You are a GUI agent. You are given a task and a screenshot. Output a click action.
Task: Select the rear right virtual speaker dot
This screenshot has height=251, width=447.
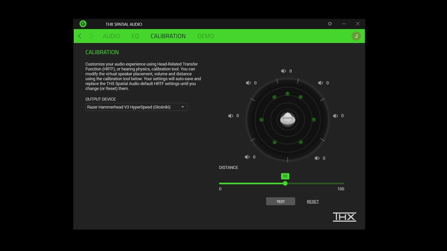coord(301,142)
